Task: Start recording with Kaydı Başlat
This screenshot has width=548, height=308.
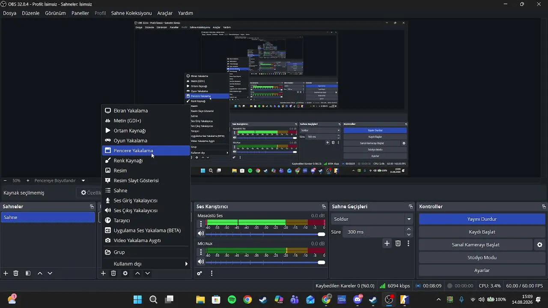Action: 482,232
